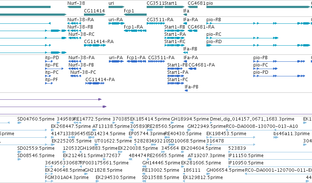Screen dimensions: 312x183
Task: Select protein IFa-PA
Action: 191,58
